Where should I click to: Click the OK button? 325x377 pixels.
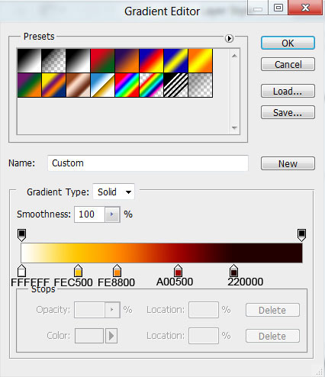click(288, 43)
